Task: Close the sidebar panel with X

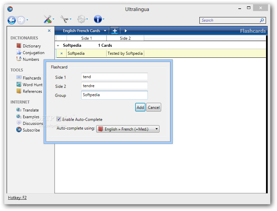Action: 49,31
